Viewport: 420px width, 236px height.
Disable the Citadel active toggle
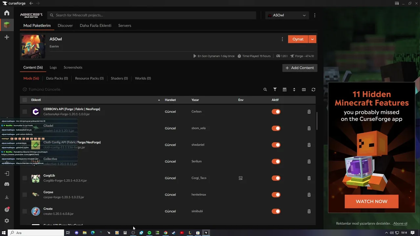pos(276,128)
